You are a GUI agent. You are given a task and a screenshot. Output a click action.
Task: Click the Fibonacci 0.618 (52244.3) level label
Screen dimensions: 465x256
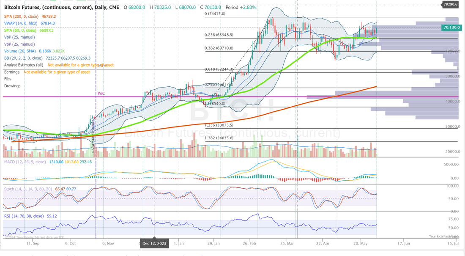click(219, 69)
